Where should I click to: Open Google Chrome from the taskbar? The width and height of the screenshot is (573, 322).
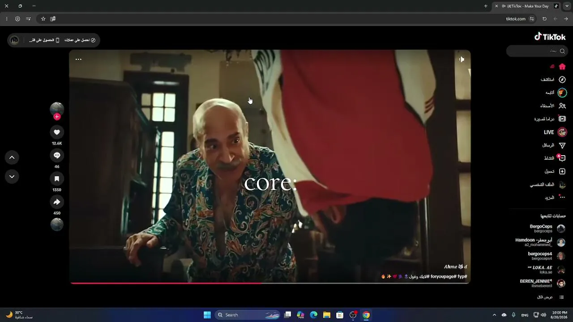pos(366,315)
